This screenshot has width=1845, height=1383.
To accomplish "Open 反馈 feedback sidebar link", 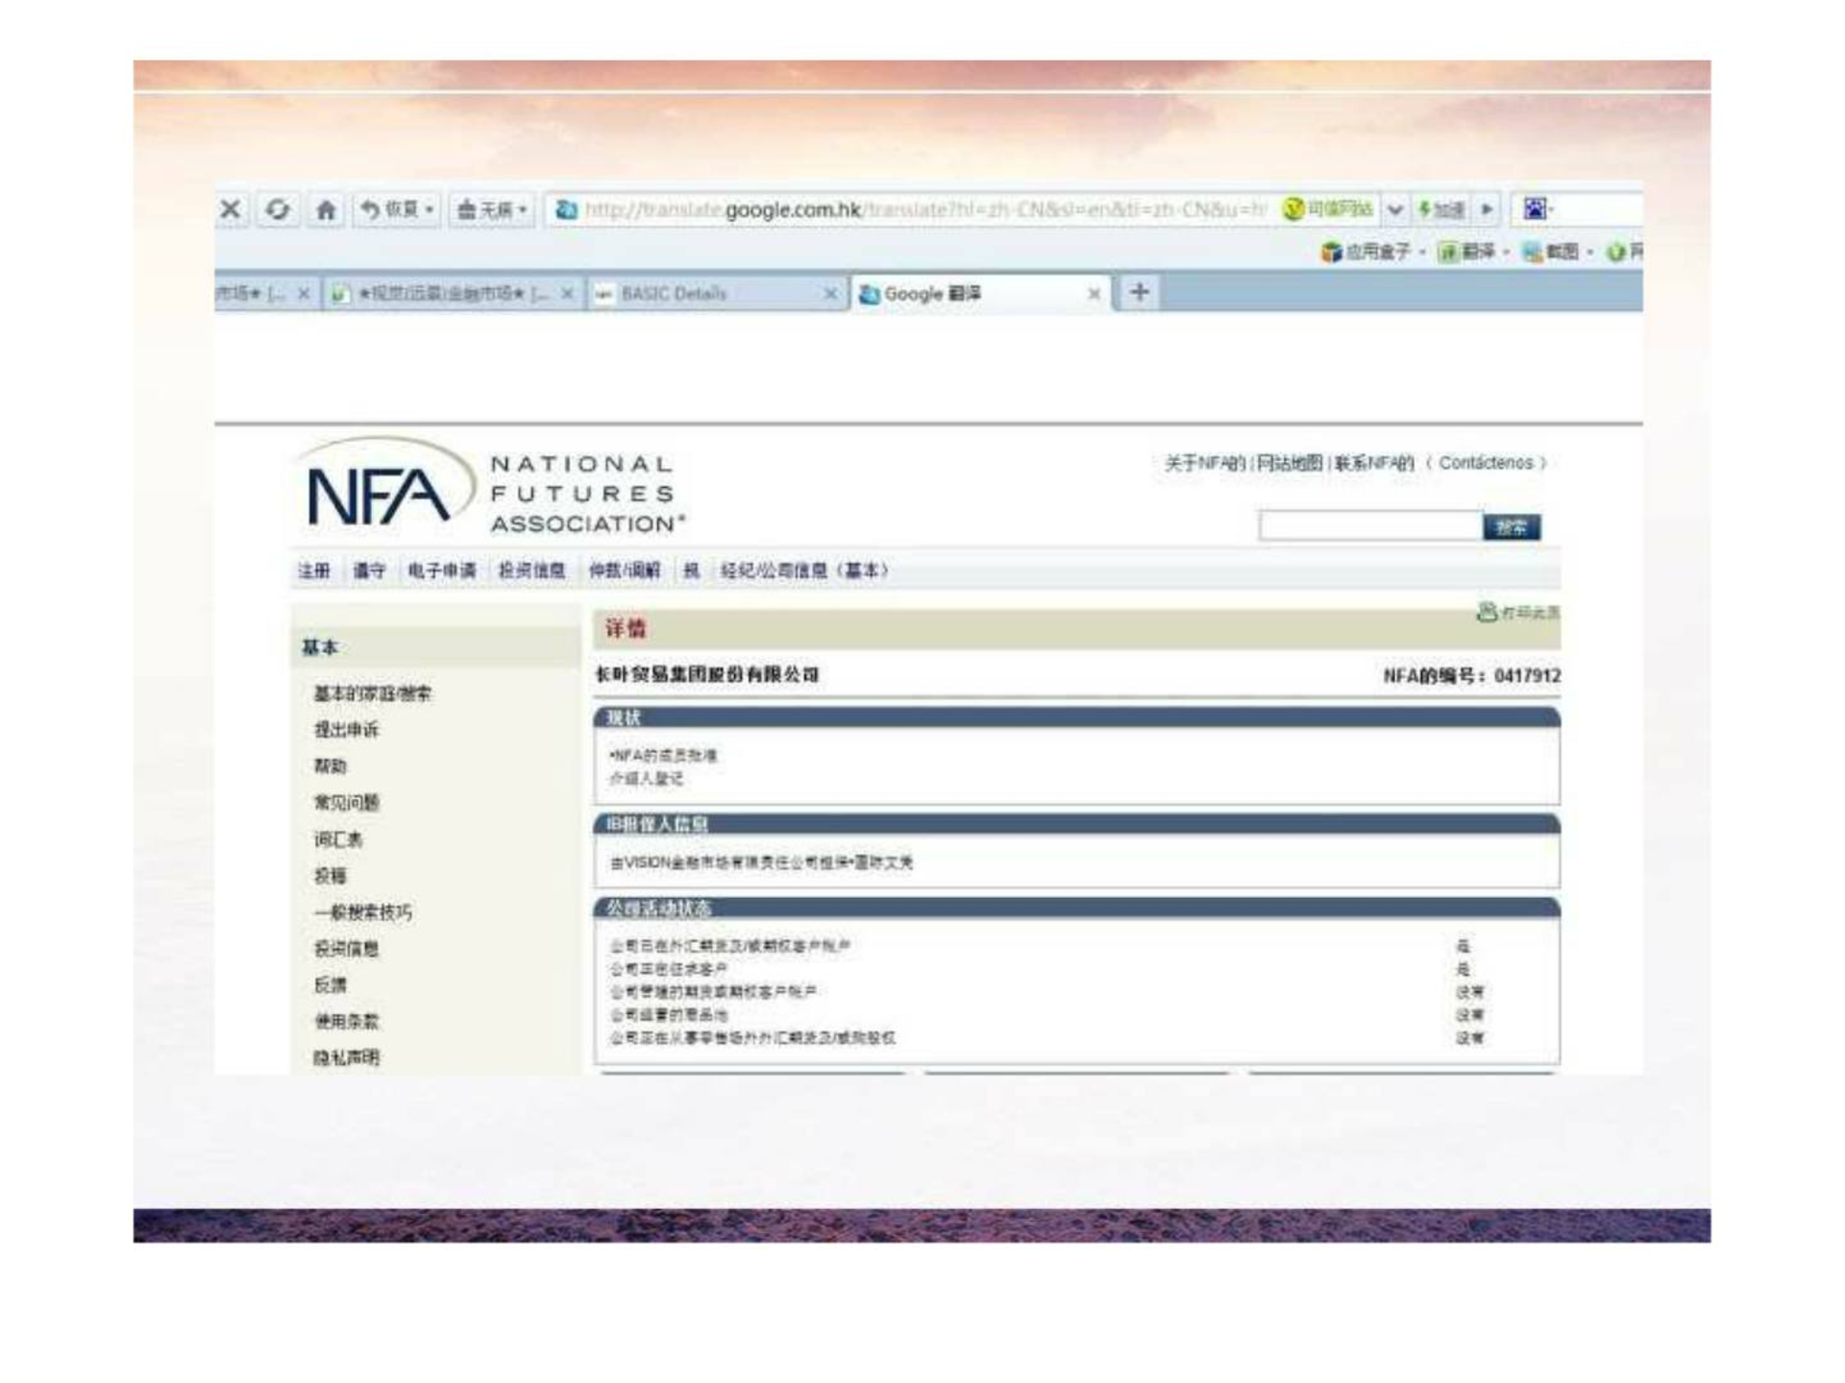I will tap(331, 985).
